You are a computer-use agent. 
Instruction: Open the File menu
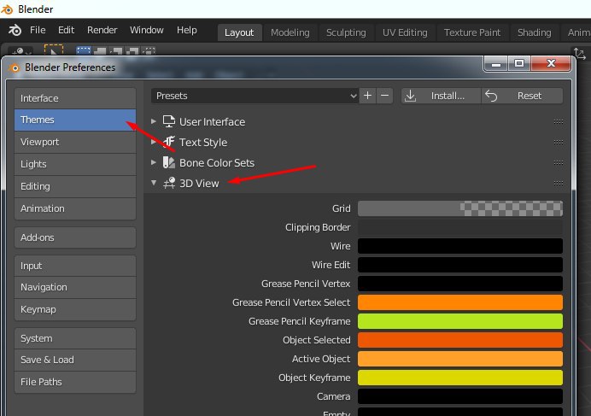[x=38, y=30]
